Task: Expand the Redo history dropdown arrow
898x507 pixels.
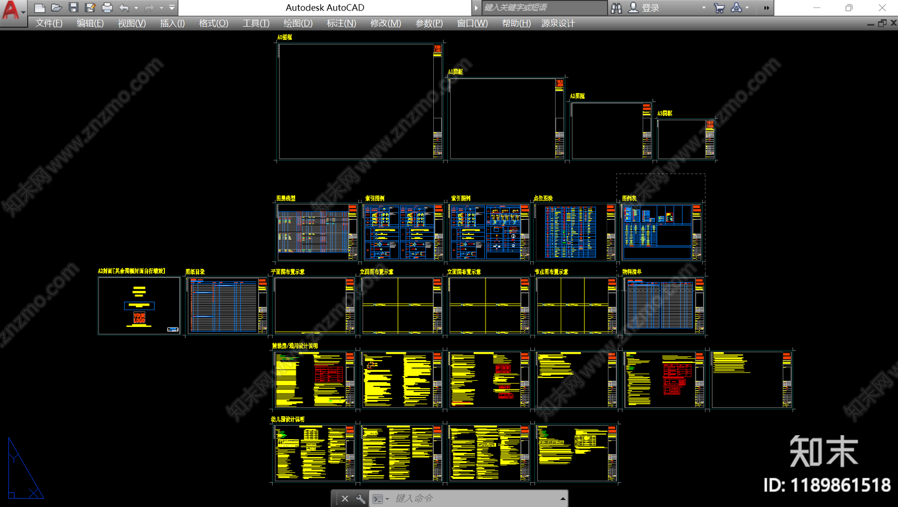Action: [161, 8]
